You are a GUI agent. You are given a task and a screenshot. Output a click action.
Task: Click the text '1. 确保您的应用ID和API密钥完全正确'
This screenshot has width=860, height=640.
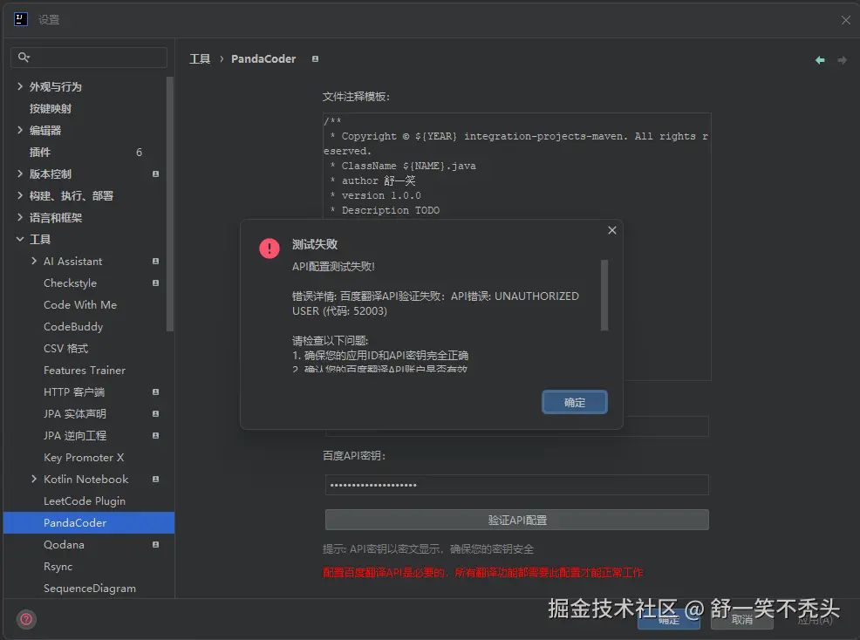(x=380, y=356)
